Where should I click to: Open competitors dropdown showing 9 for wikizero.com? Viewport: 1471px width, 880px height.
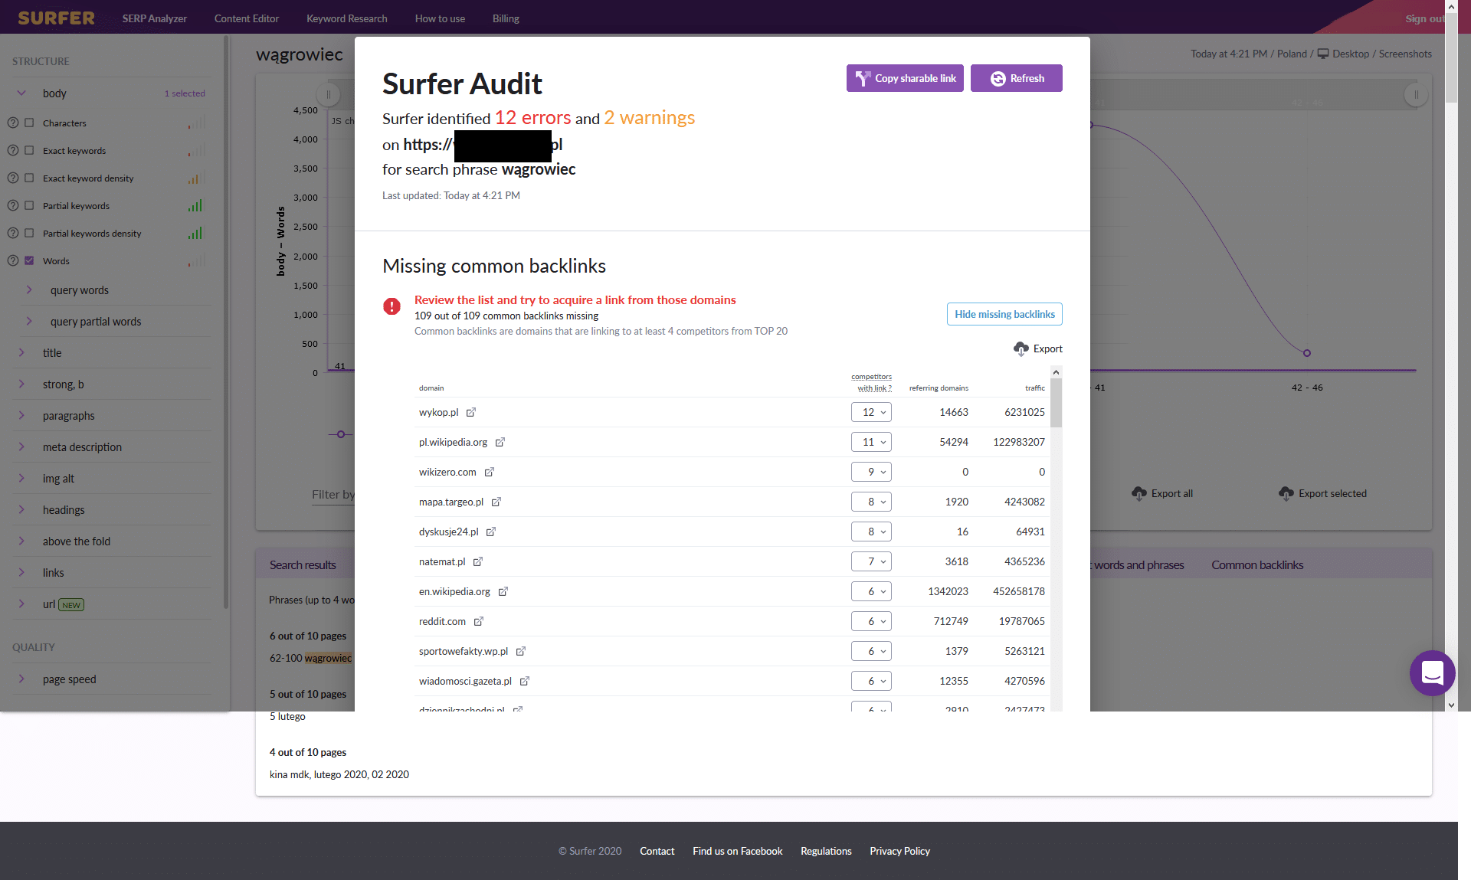point(871,472)
